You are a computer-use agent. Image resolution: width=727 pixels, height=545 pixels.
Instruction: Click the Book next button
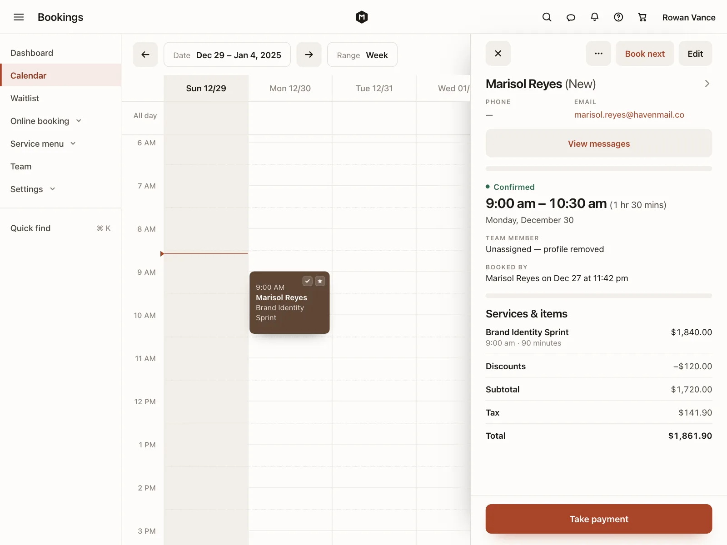click(645, 54)
